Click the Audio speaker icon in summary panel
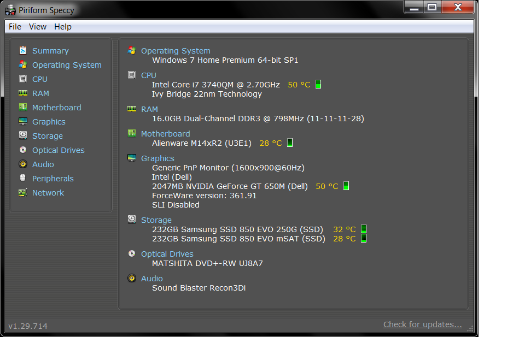The image size is (525, 337). pos(132,278)
